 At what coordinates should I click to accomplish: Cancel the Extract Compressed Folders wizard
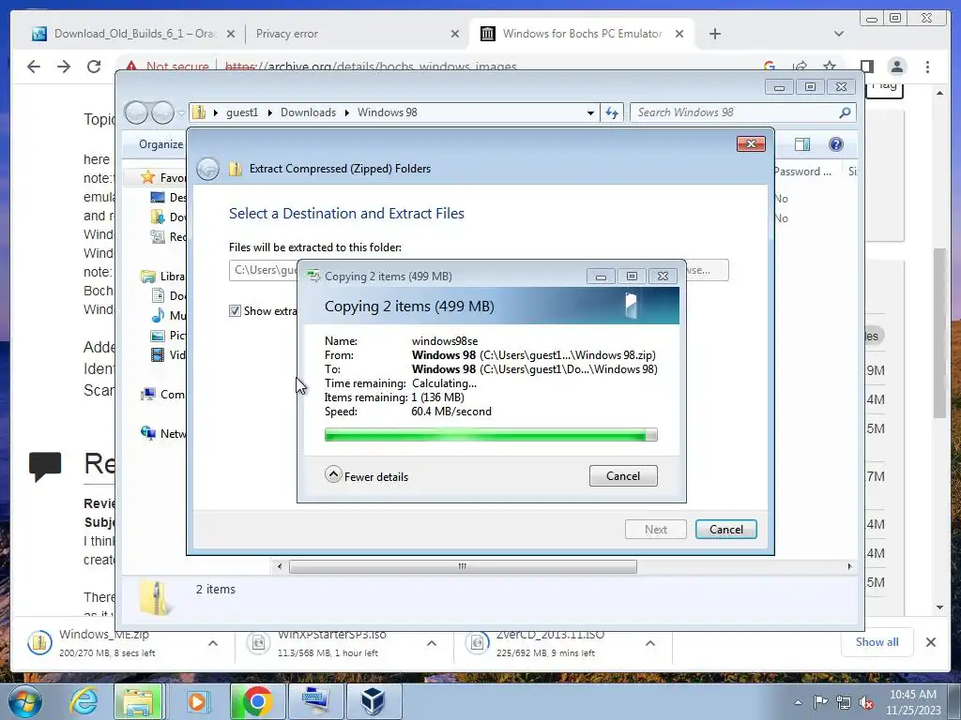tap(725, 529)
